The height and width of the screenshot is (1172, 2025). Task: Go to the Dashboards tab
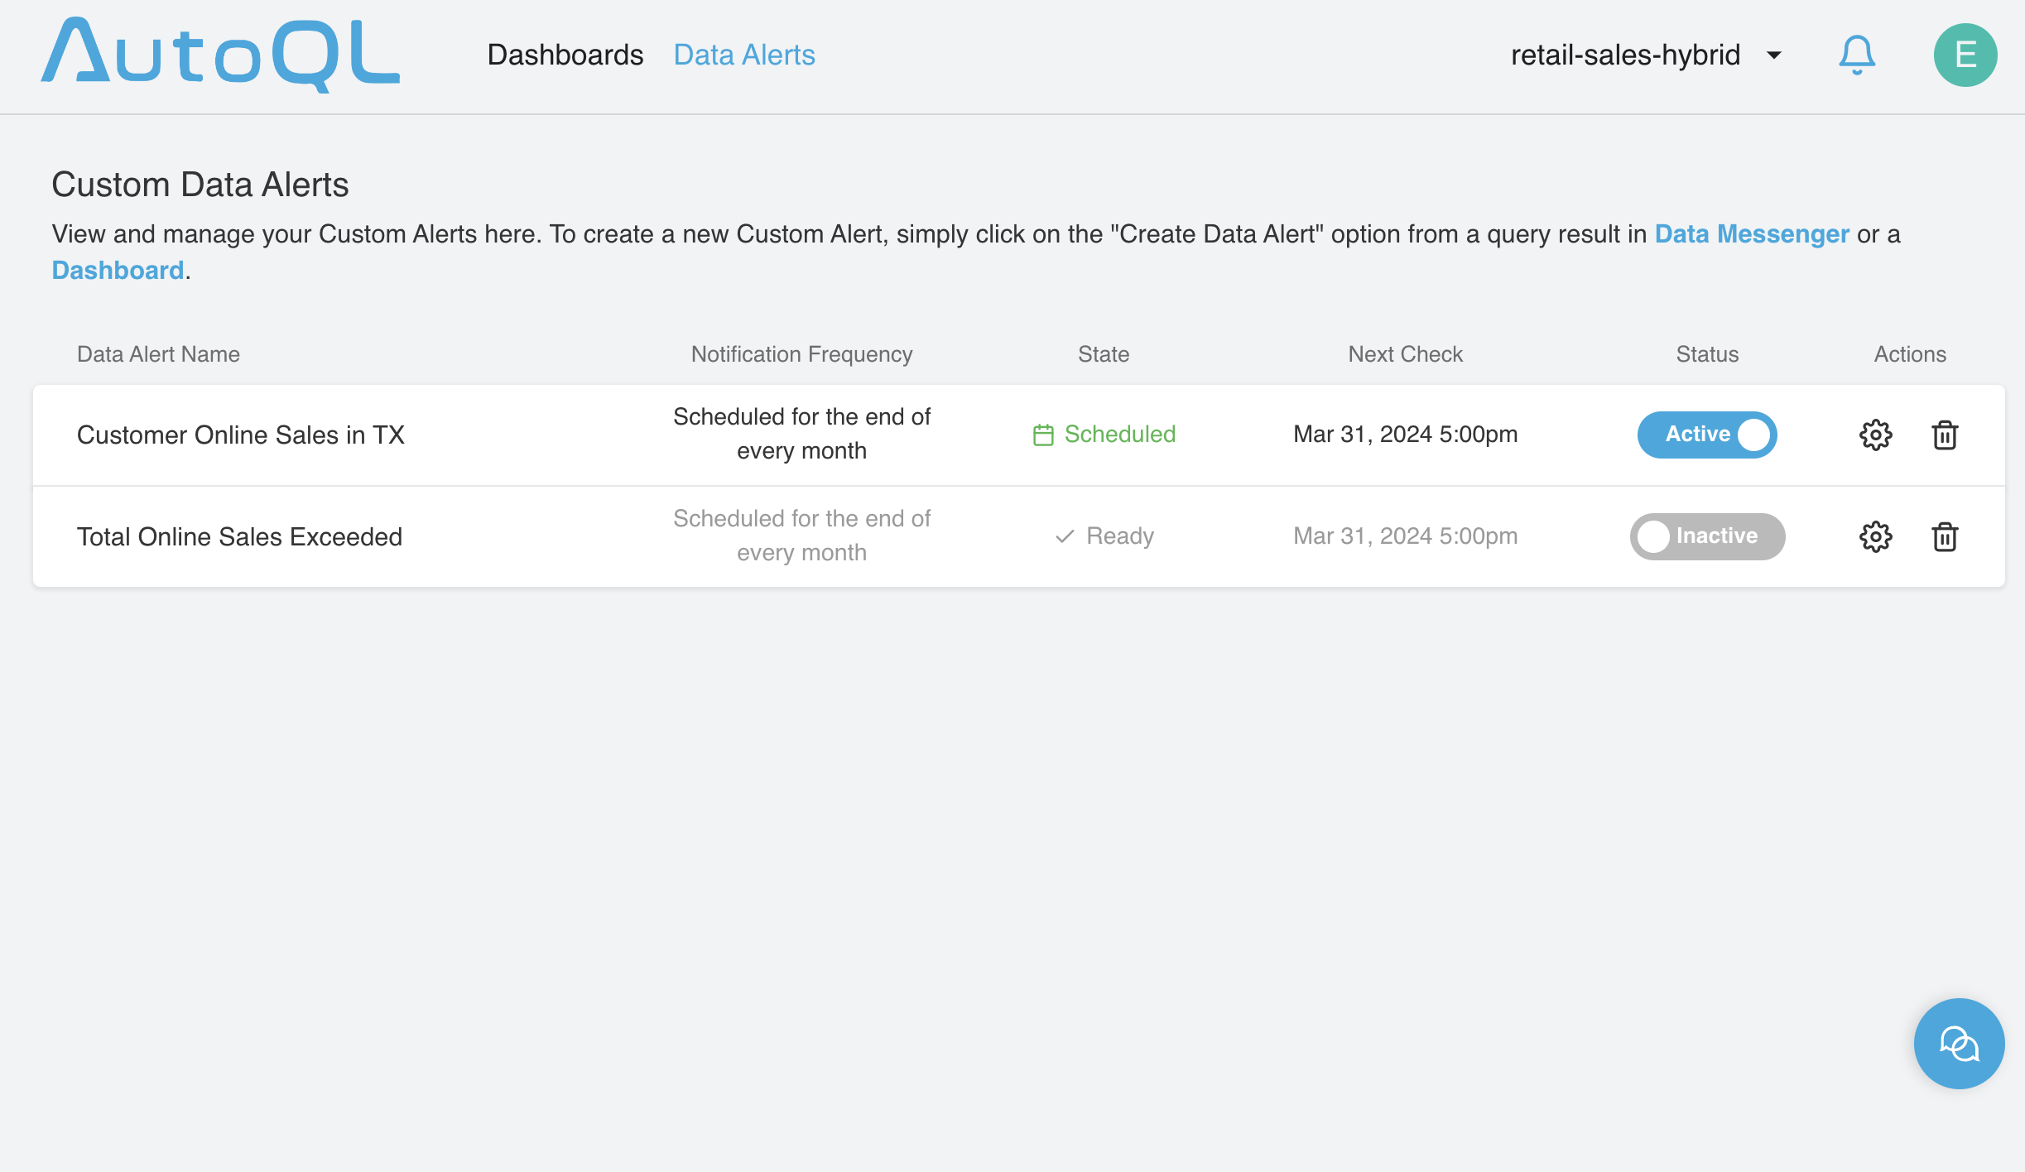[565, 55]
